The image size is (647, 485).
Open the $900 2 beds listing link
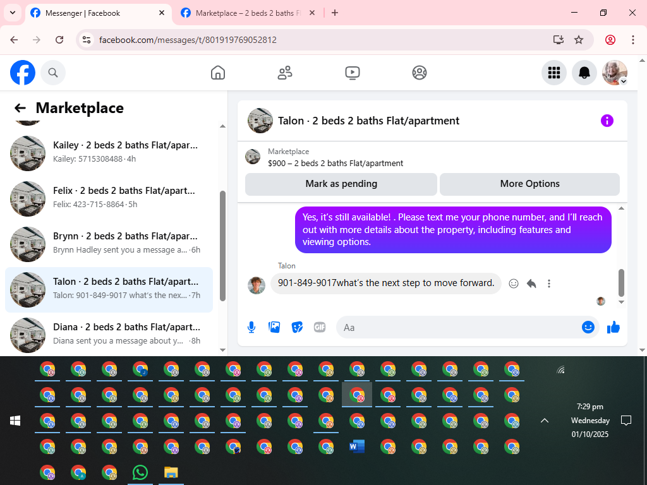[x=336, y=164]
